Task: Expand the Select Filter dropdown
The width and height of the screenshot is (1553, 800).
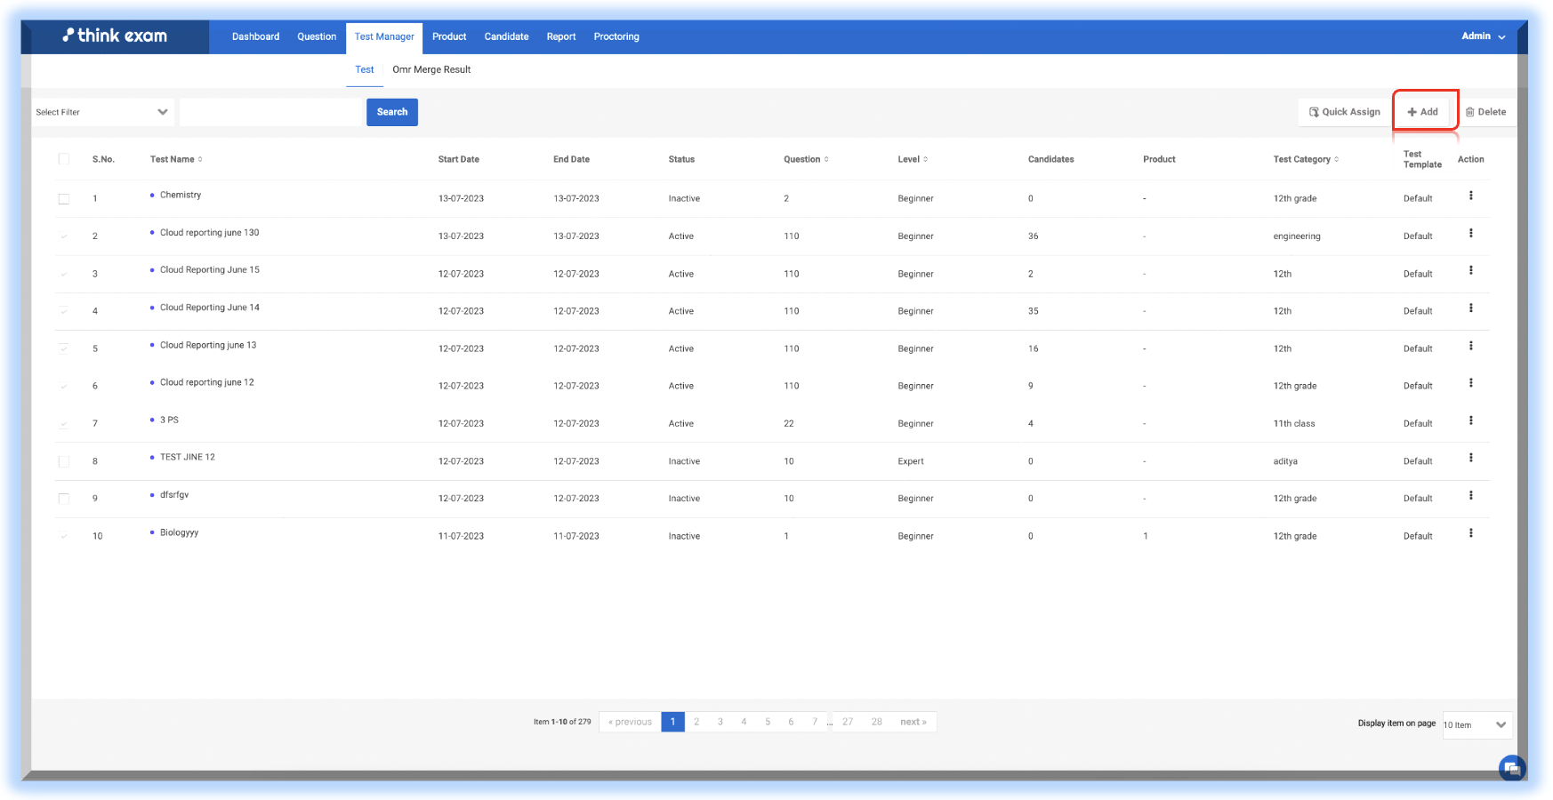Action: point(102,112)
